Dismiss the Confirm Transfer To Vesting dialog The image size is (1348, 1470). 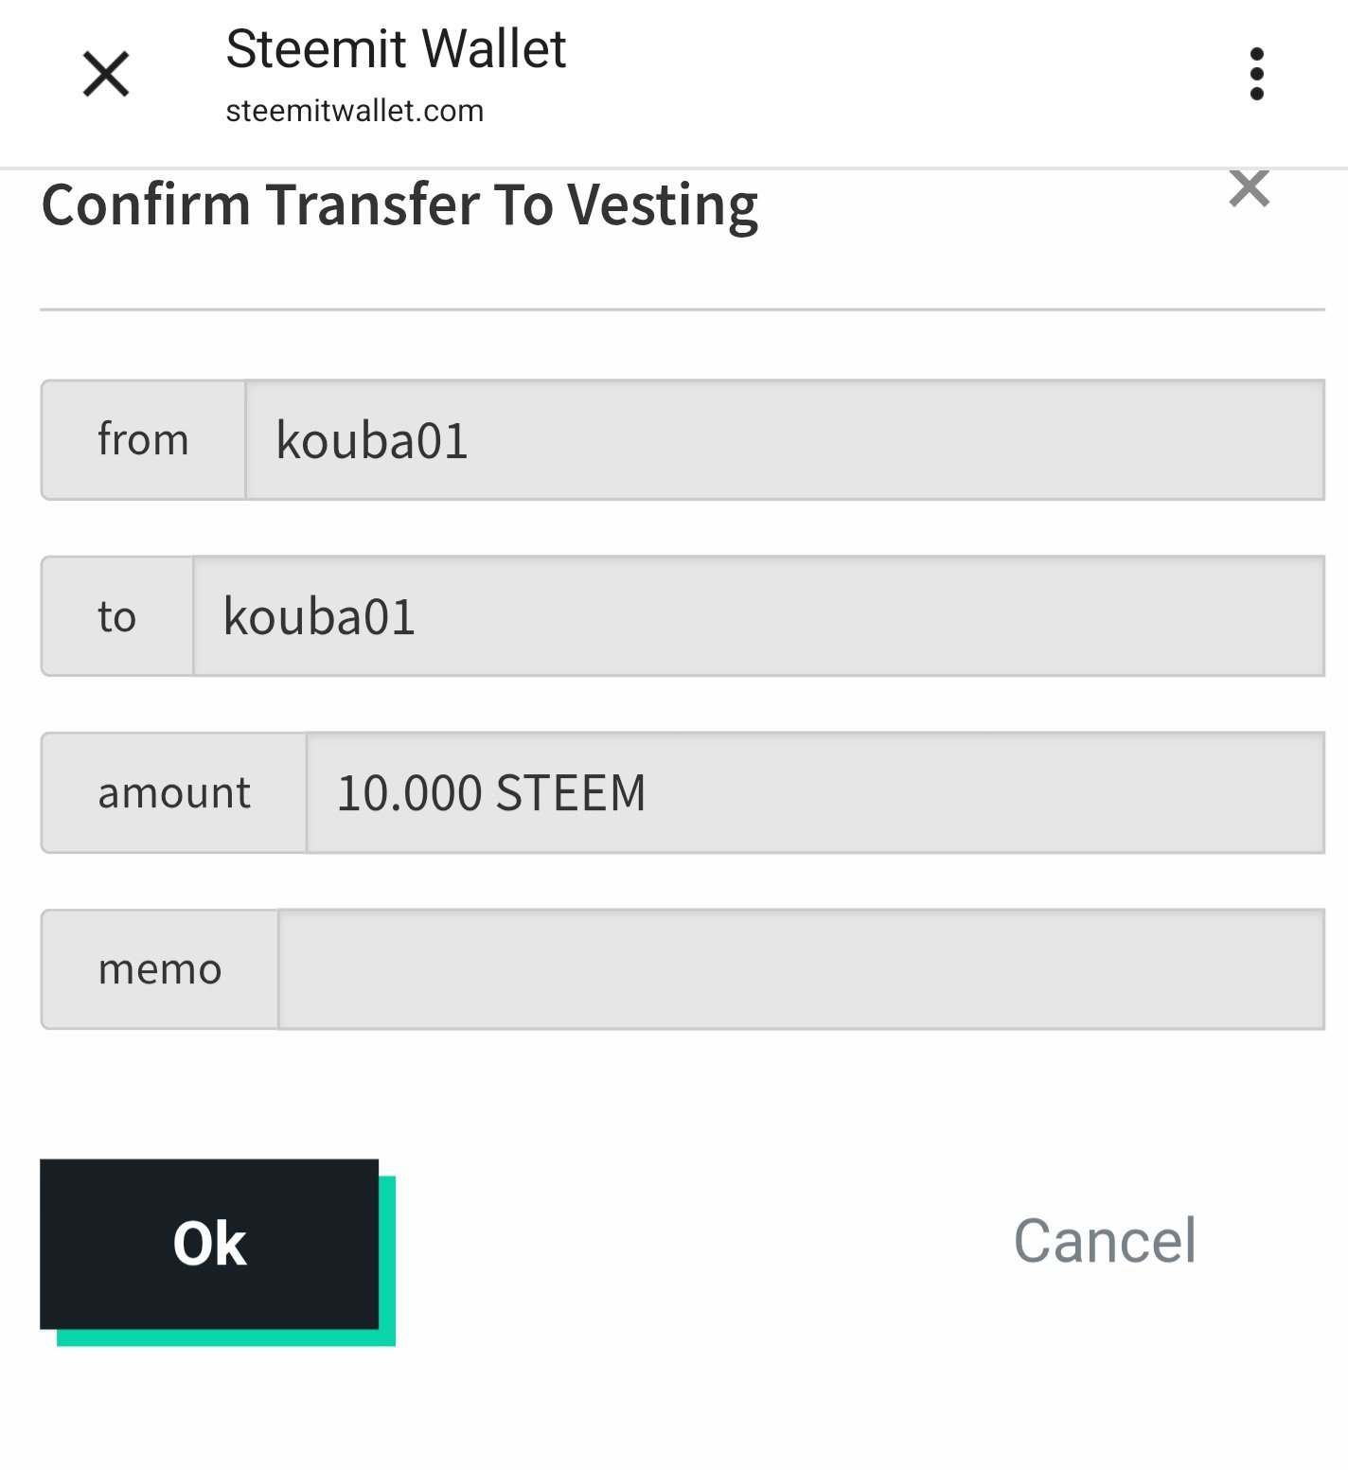coord(1249,188)
